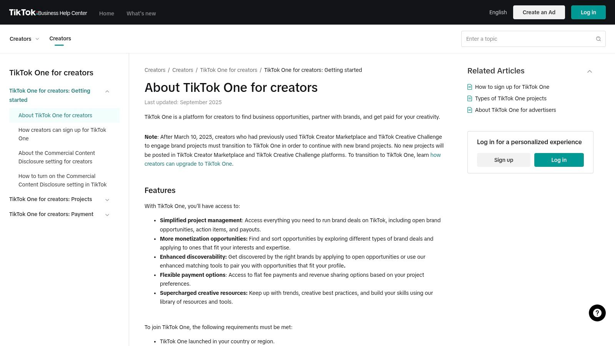Open the floating help question mark button
The height and width of the screenshot is (346, 615).
coord(597,313)
